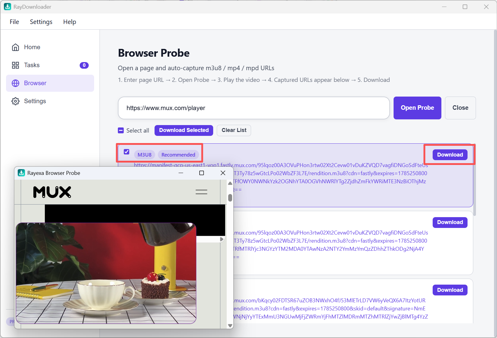Click the Settings gear icon in sidebar

pyautogui.click(x=15, y=101)
